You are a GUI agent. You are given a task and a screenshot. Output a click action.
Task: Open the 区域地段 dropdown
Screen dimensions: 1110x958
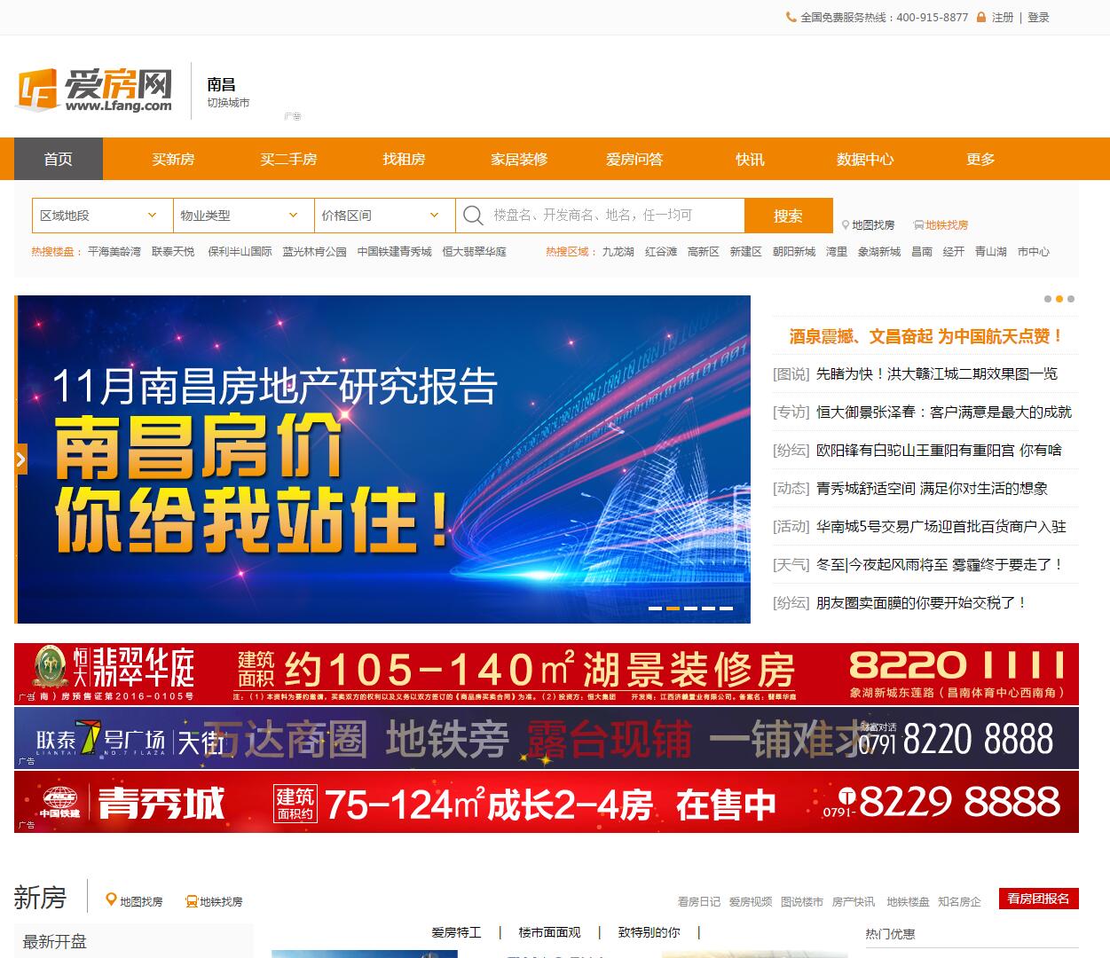click(x=102, y=216)
